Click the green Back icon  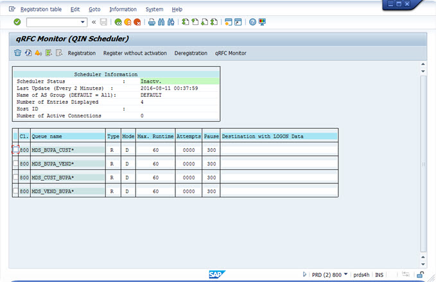118,22
